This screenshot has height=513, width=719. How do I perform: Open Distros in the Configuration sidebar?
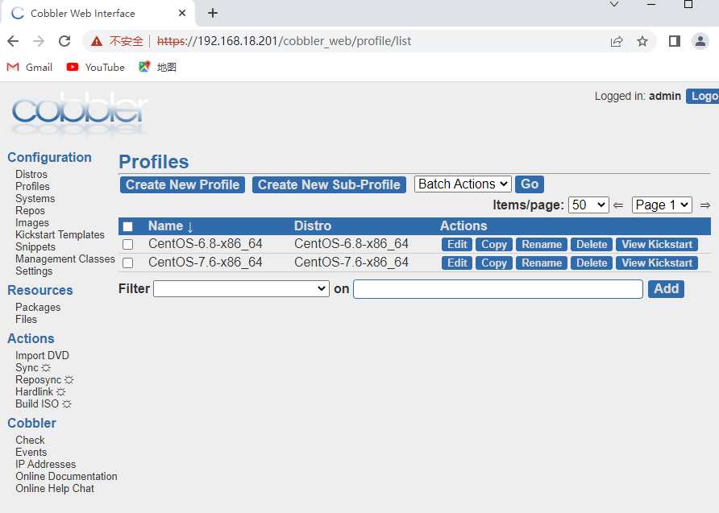click(x=31, y=174)
